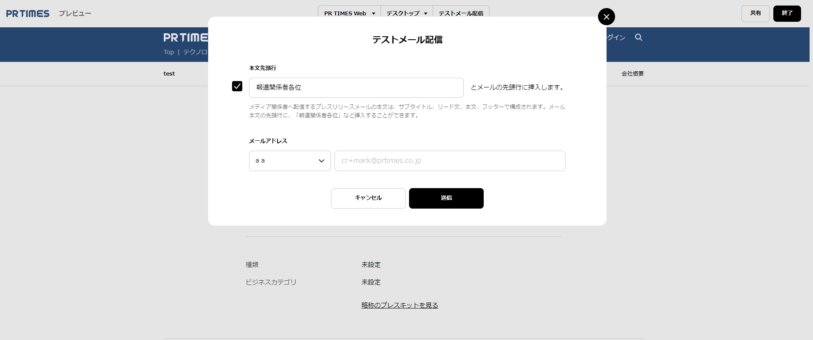Screen dimensions: 813x340
Task: Click the キャンセル button
Action: 368,198
